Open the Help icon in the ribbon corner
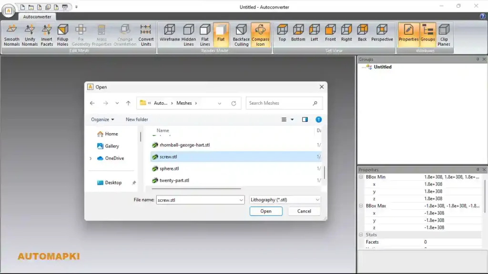Viewport: 488px width, 274px height. point(482,17)
